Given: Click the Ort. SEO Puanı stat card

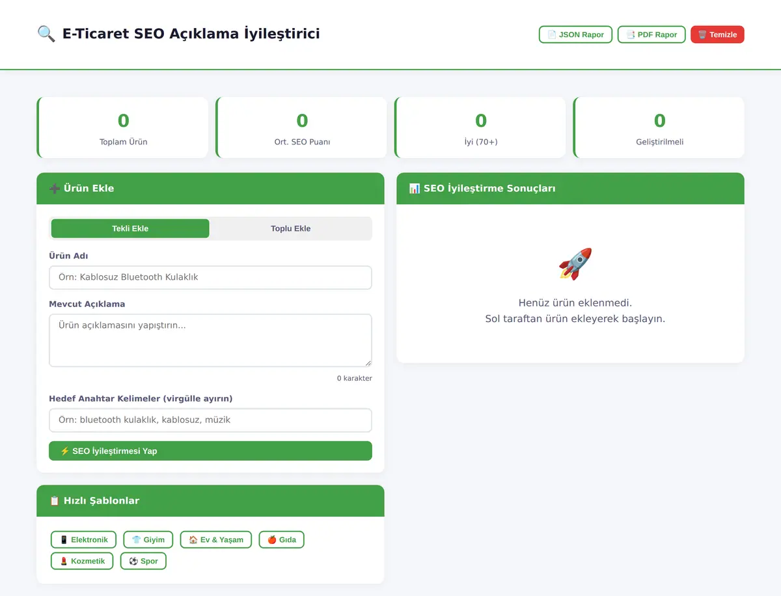Looking at the screenshot, I should [x=301, y=128].
